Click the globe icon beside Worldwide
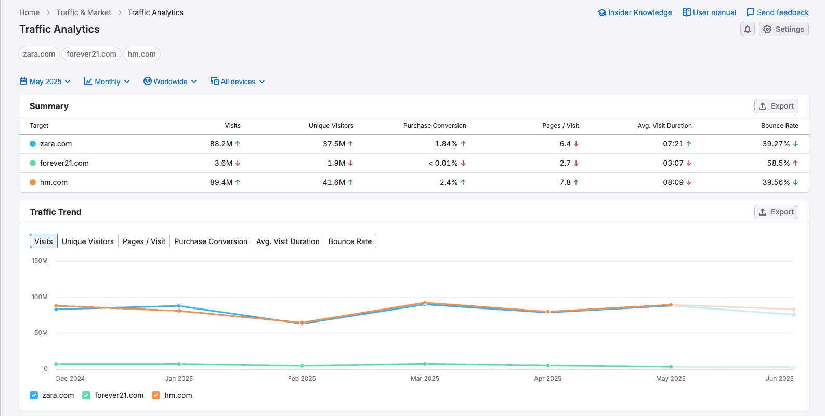 [x=148, y=81]
